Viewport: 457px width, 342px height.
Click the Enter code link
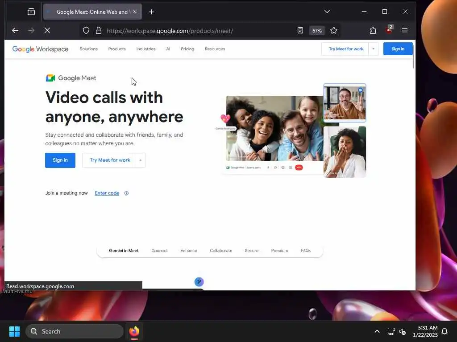107,193
